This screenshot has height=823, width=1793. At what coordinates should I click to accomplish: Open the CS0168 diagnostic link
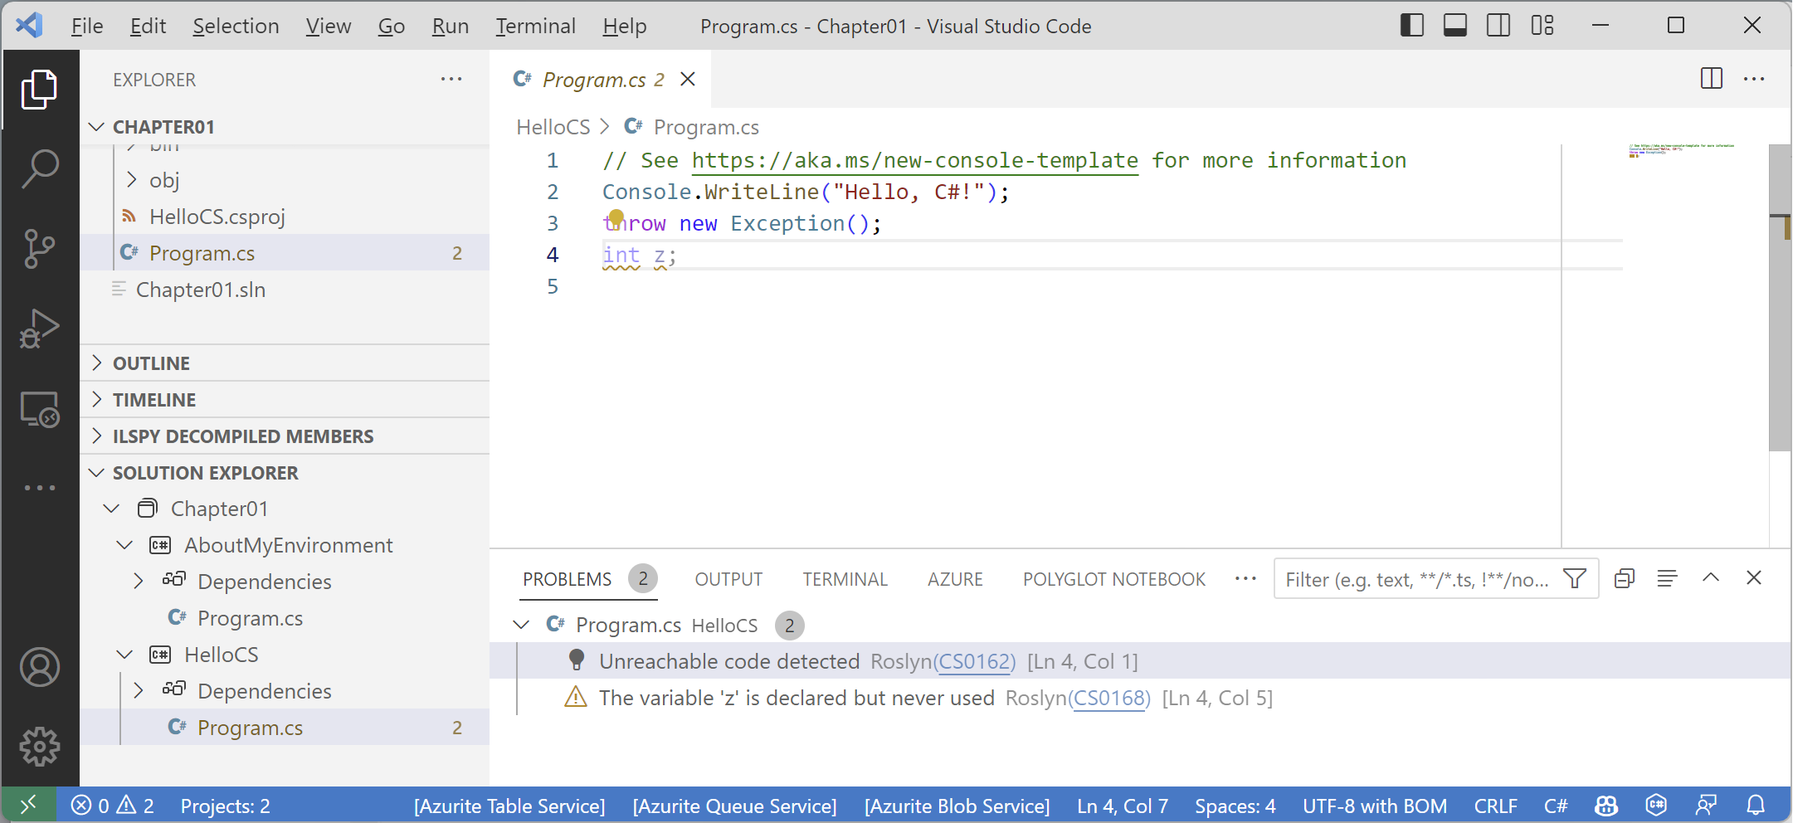1109,698
